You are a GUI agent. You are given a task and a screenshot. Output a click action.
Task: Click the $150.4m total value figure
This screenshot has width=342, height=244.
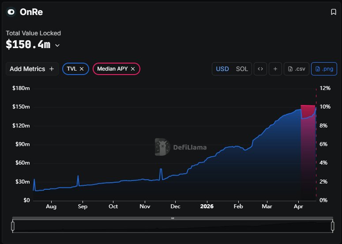tap(28, 45)
